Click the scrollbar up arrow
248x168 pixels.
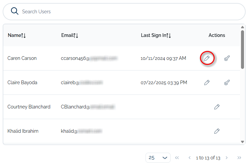click(x=243, y=27)
